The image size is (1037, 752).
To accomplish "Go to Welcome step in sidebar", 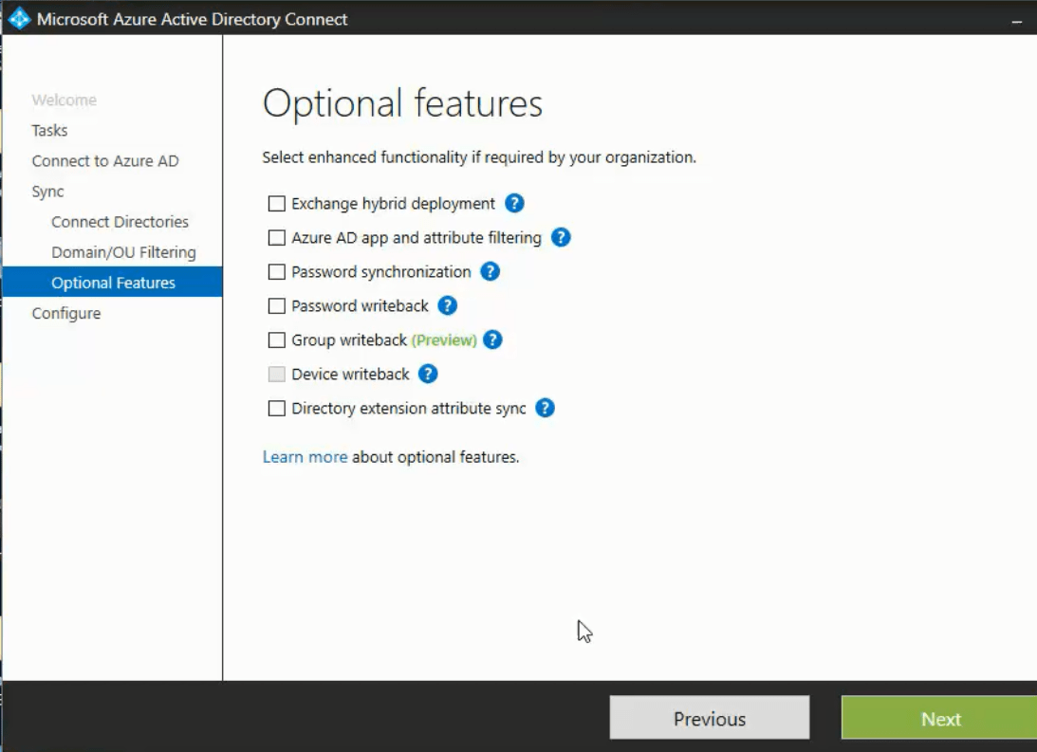I will click(65, 100).
